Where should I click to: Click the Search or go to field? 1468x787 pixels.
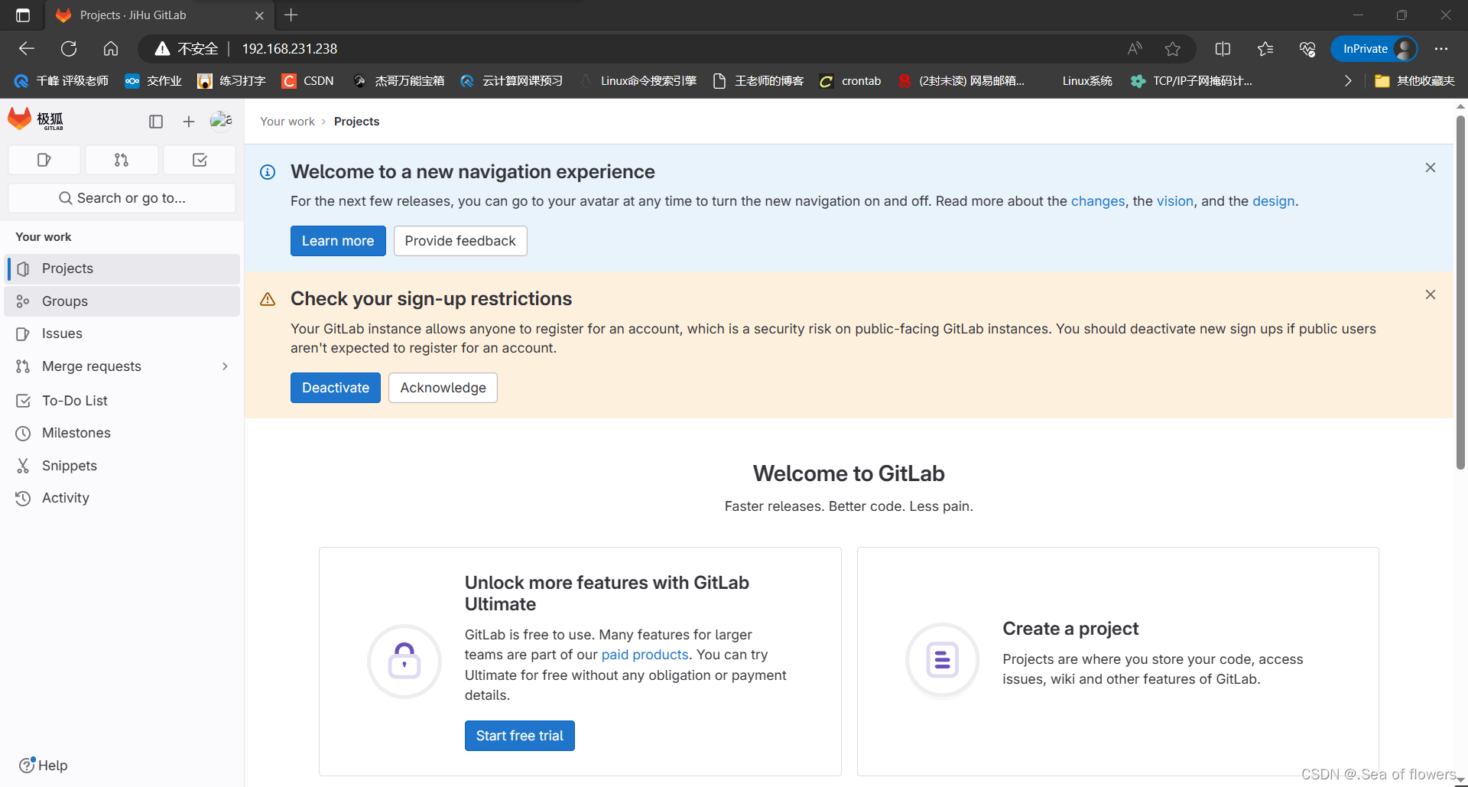(122, 198)
